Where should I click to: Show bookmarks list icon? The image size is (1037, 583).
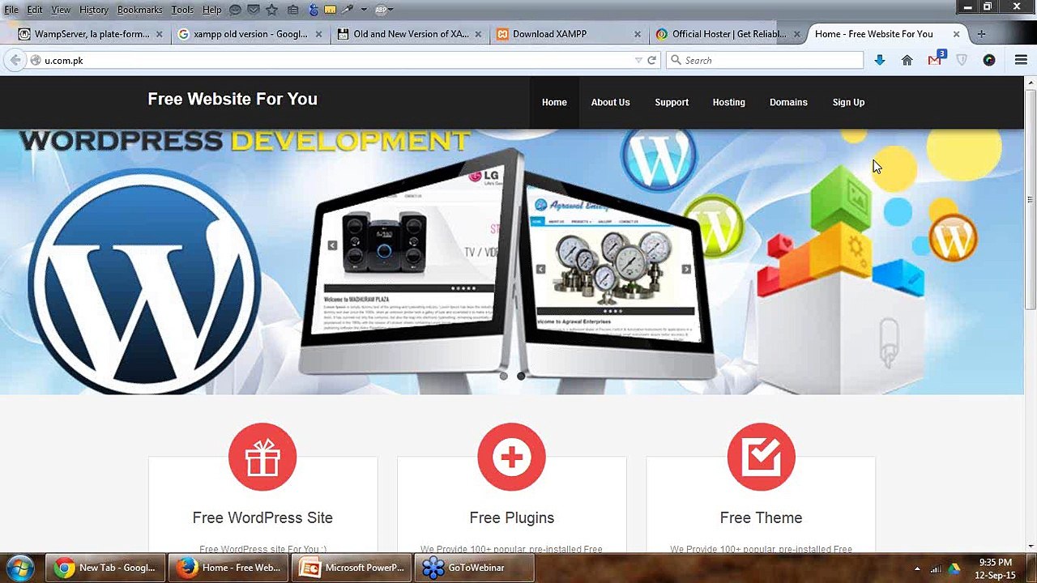pos(292,10)
